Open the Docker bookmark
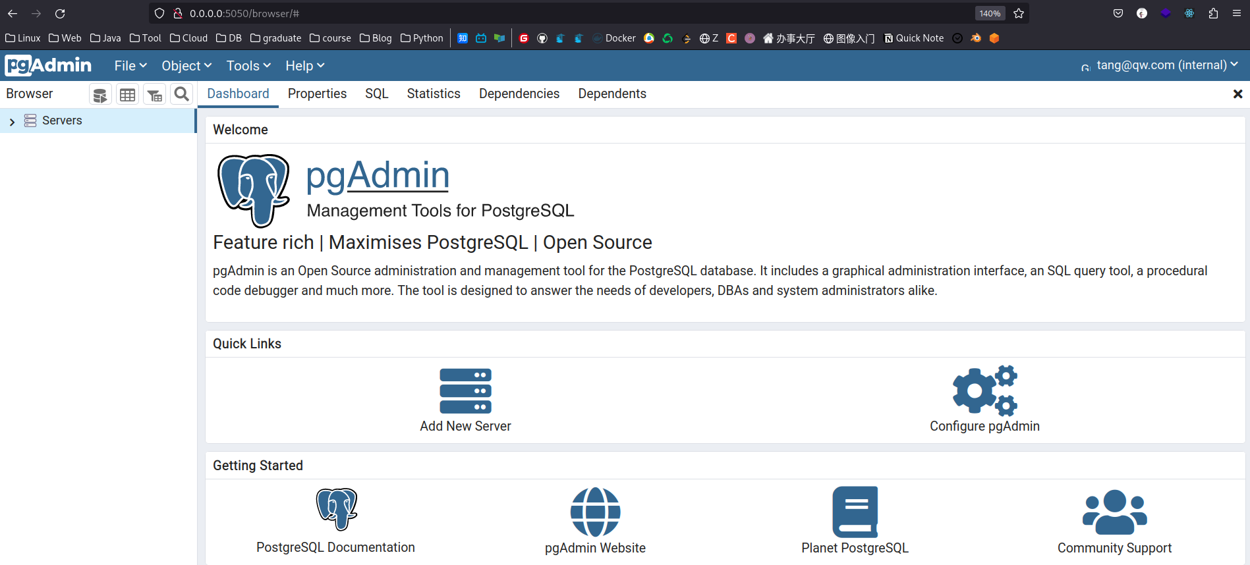This screenshot has width=1250, height=565. tap(614, 38)
